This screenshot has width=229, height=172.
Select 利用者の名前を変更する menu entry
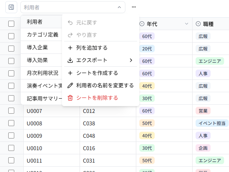coord(101,85)
